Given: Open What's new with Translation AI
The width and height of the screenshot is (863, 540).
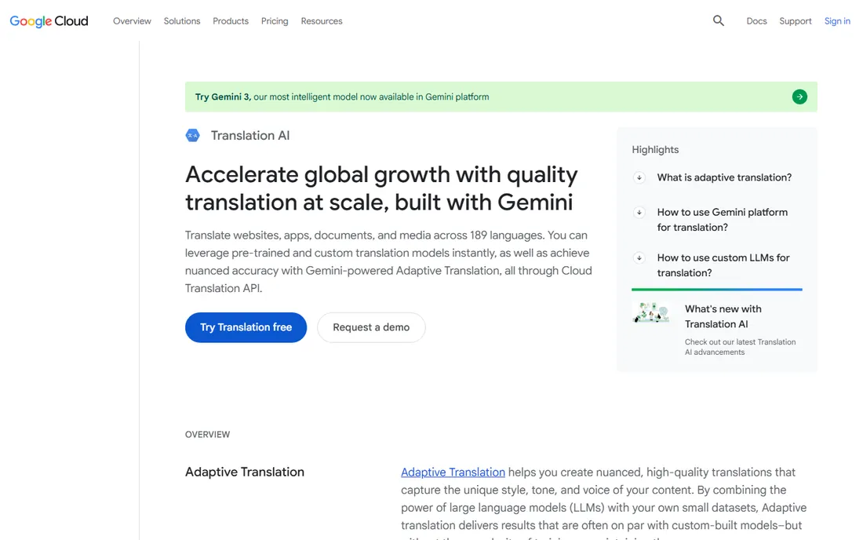Looking at the screenshot, I should (723, 316).
